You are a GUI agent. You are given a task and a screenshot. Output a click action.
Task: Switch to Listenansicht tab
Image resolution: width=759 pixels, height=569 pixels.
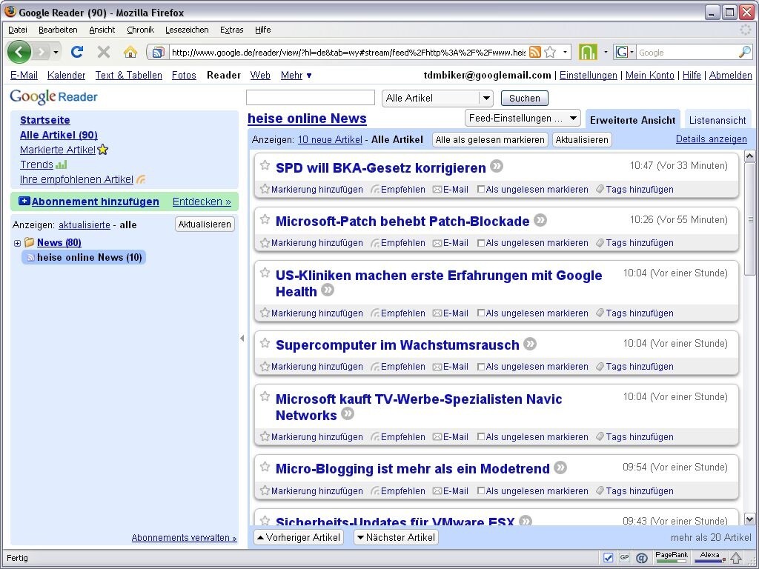coord(717,119)
